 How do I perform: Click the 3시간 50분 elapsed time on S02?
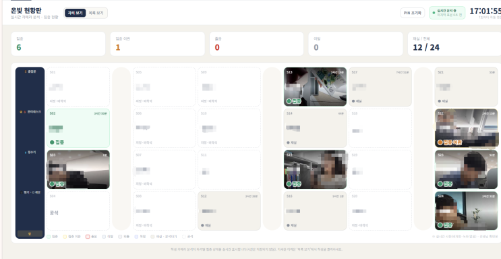tap(100, 113)
